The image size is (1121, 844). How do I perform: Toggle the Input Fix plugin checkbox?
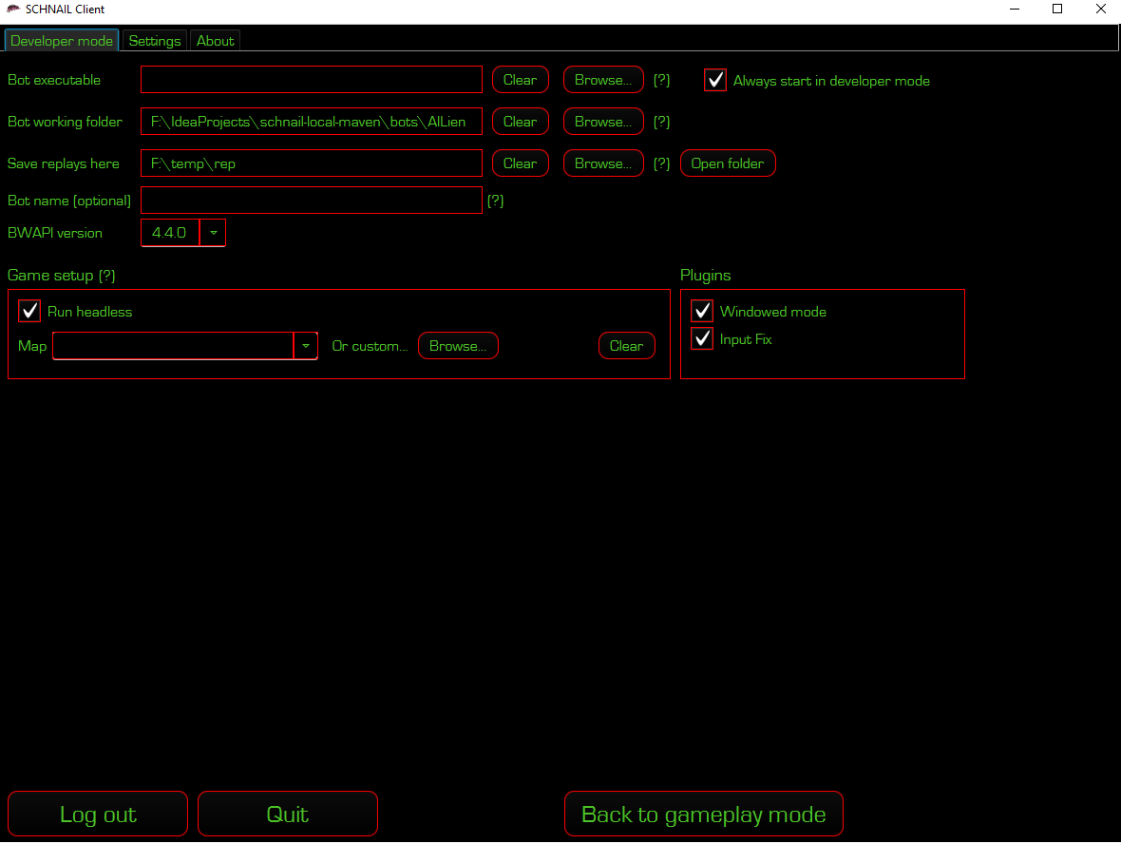coord(702,338)
